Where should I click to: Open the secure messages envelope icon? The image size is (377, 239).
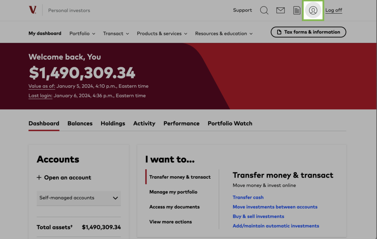point(281,10)
